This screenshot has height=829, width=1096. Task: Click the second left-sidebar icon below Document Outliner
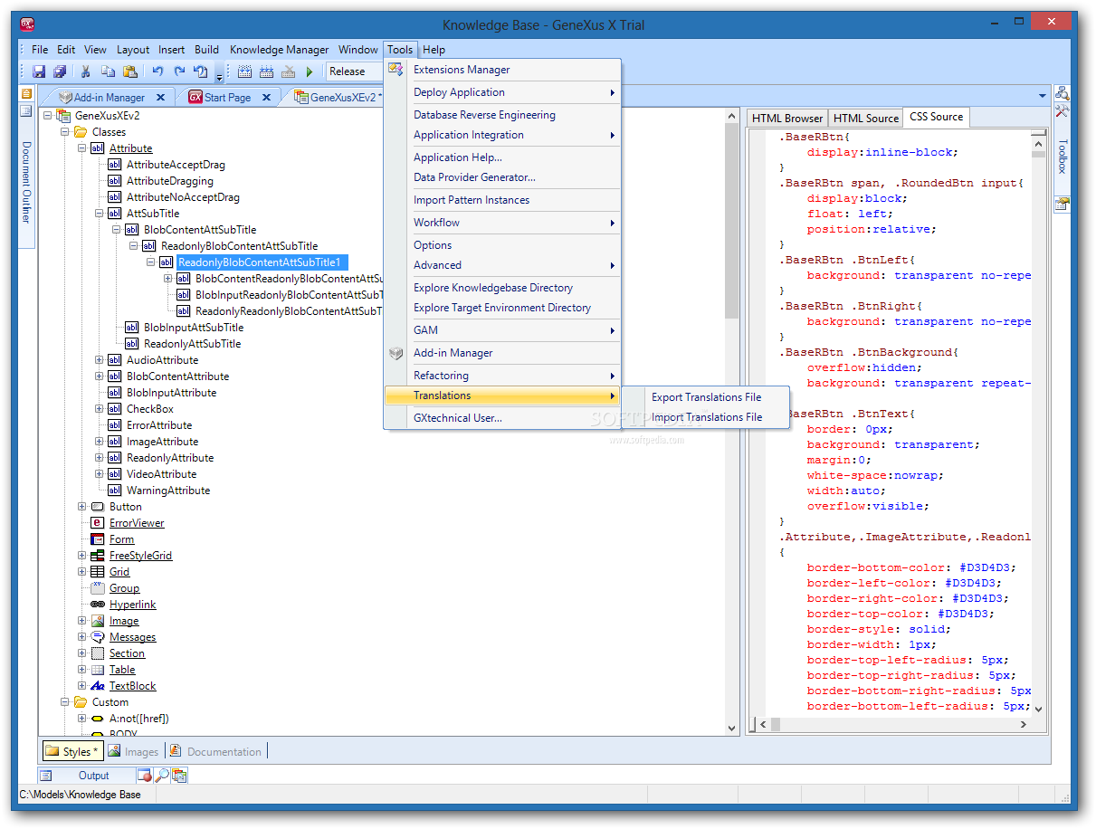pyautogui.click(x=26, y=111)
